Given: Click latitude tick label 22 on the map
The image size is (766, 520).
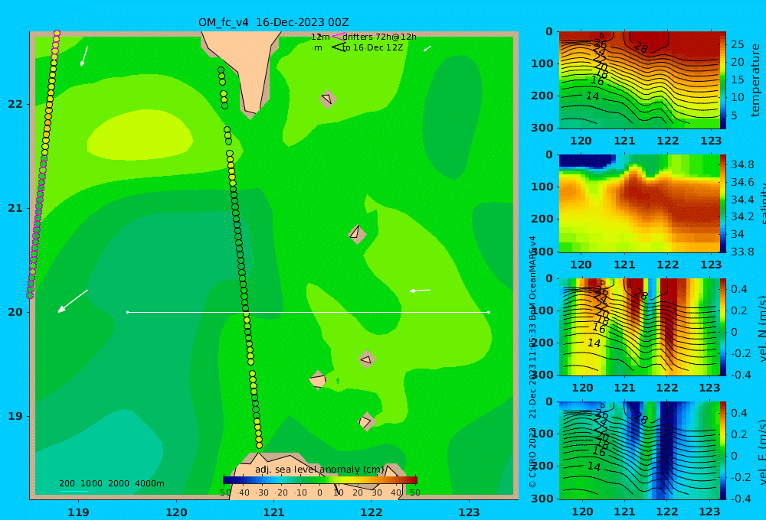Looking at the screenshot, I should tap(15, 104).
